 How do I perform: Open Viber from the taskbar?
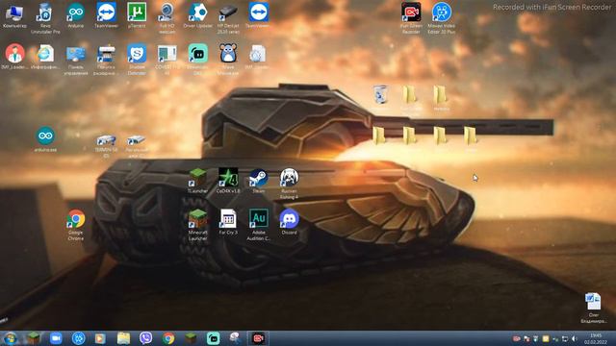145,338
